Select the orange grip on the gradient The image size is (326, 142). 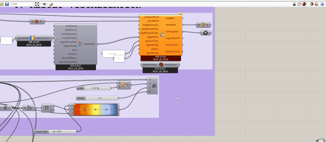85,109
